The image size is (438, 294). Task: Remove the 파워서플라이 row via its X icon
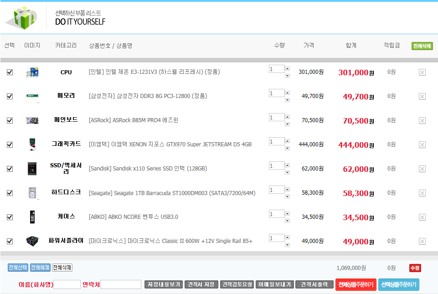pos(422,241)
